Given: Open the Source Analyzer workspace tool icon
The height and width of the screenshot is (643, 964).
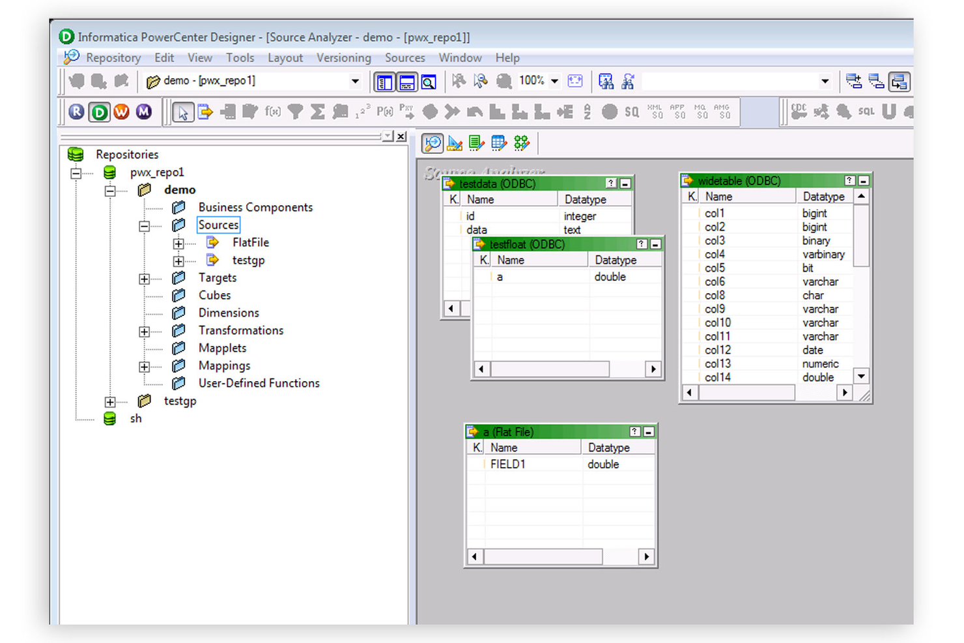Looking at the screenshot, I should click(432, 143).
